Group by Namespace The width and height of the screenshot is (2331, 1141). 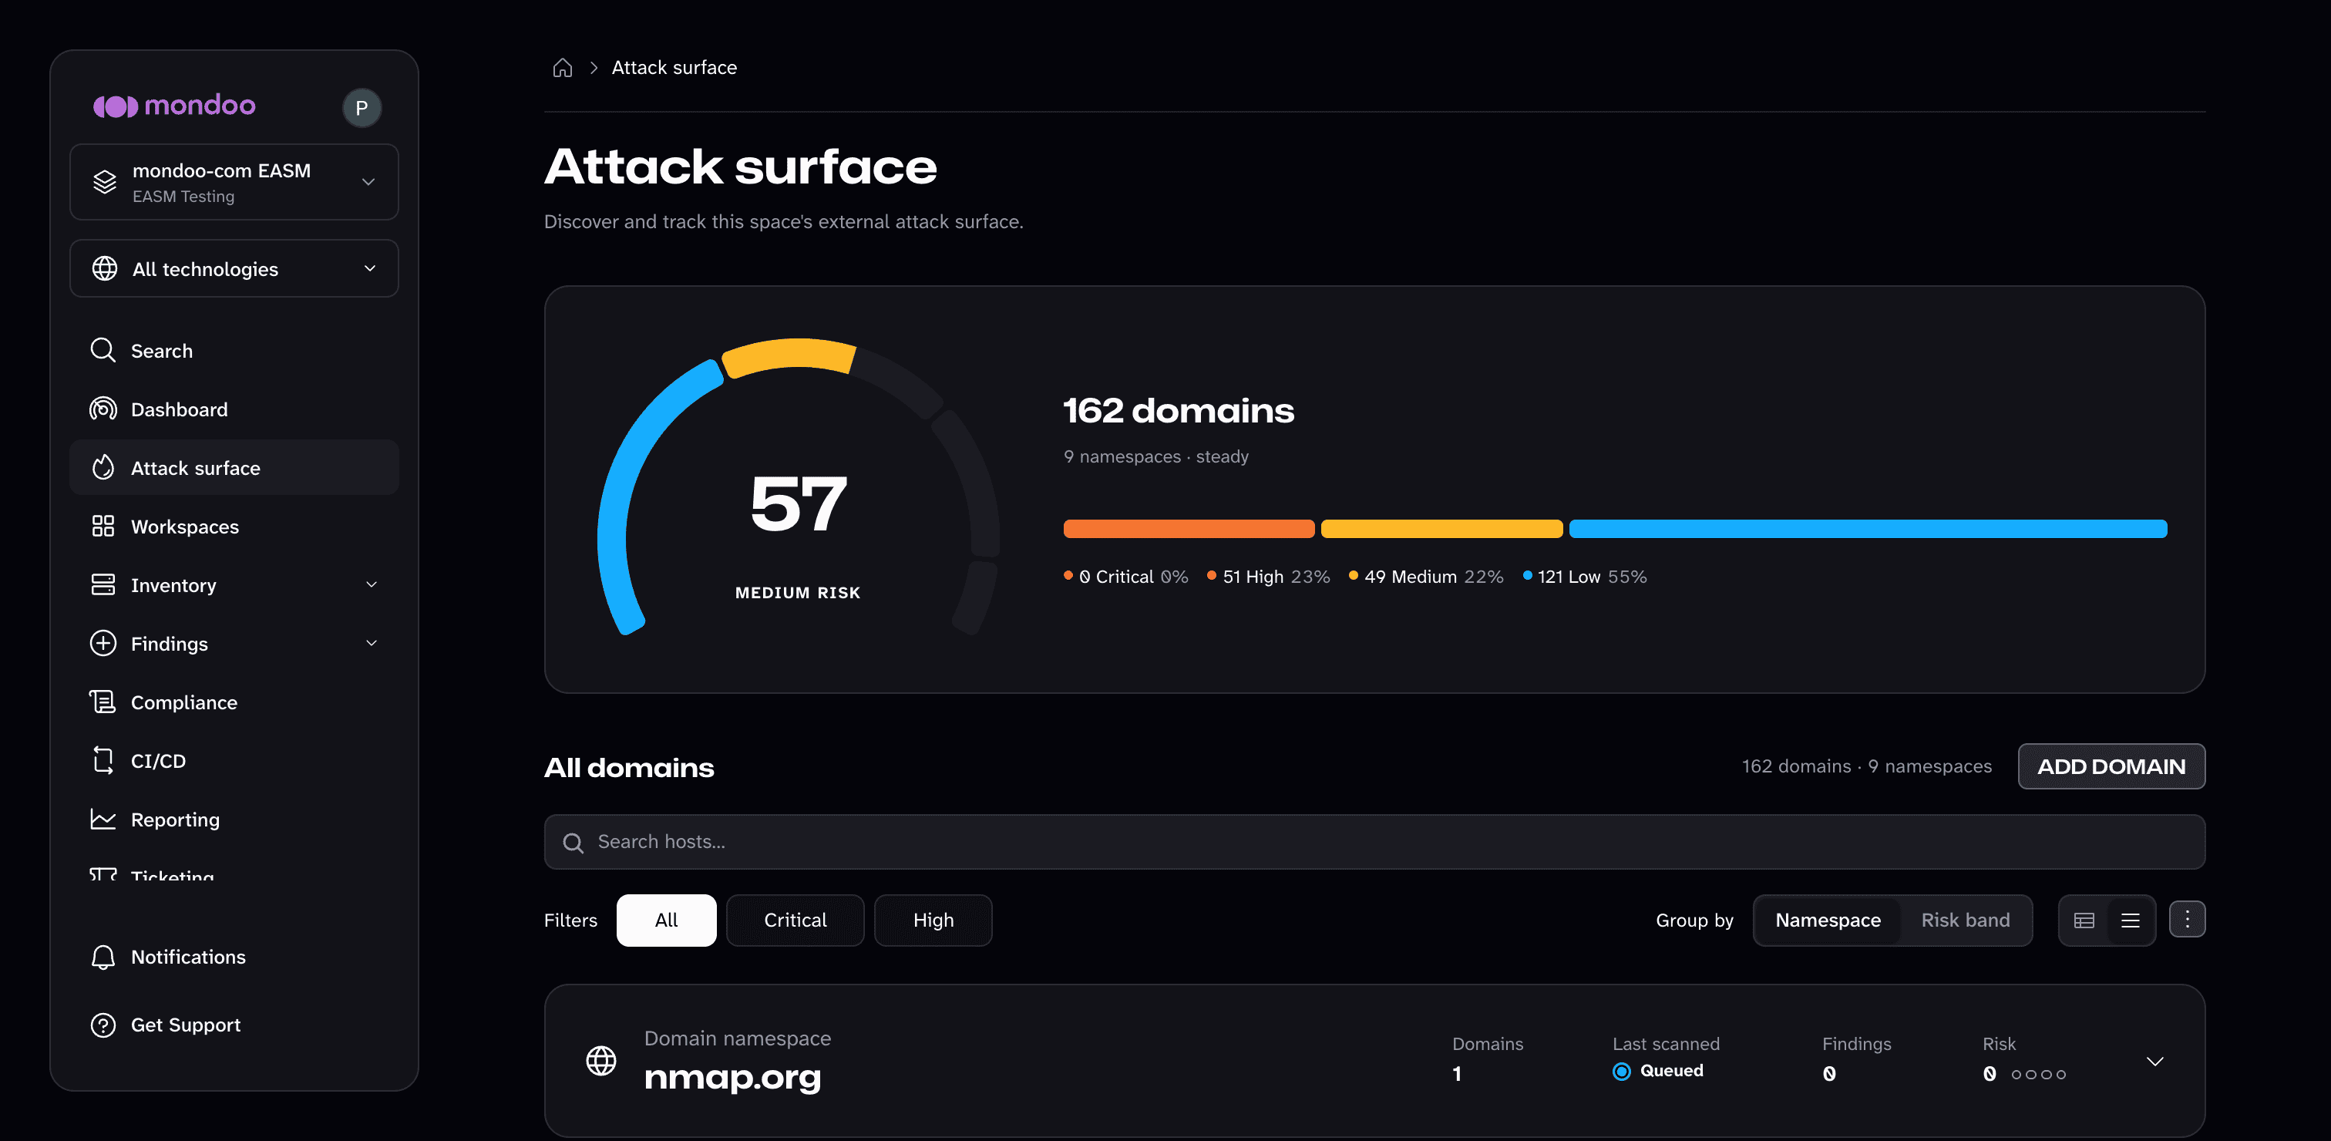tap(1828, 921)
